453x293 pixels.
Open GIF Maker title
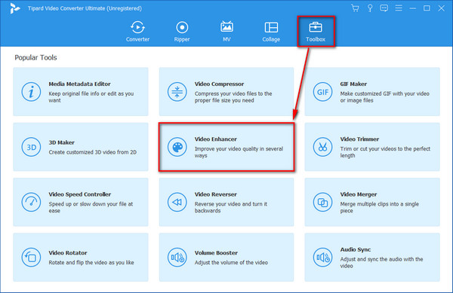[x=353, y=84]
